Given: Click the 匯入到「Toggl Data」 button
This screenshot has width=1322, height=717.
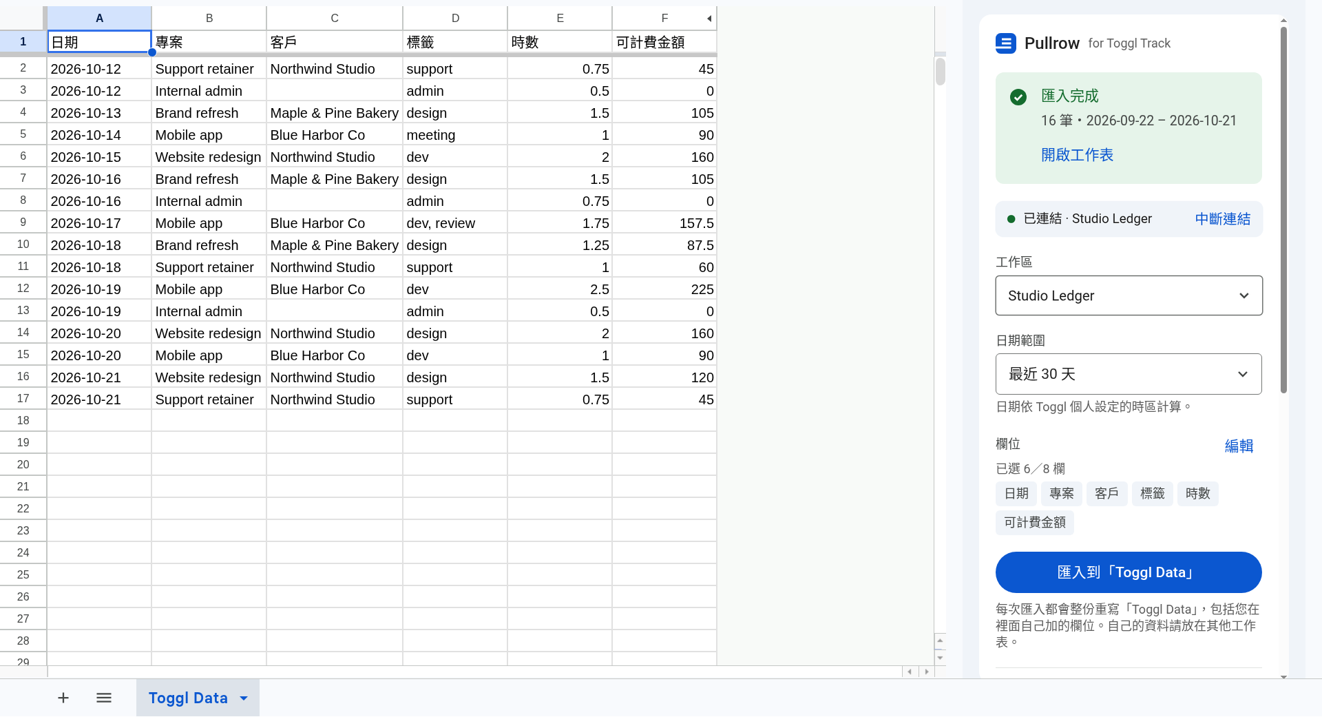Looking at the screenshot, I should [x=1129, y=572].
